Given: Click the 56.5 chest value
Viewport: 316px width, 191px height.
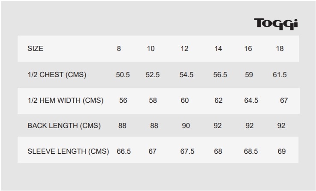Looking at the screenshot, I should (220, 75).
